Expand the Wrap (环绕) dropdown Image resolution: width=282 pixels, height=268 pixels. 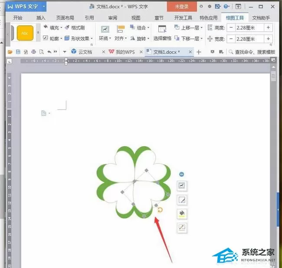pyautogui.click(x=110, y=38)
